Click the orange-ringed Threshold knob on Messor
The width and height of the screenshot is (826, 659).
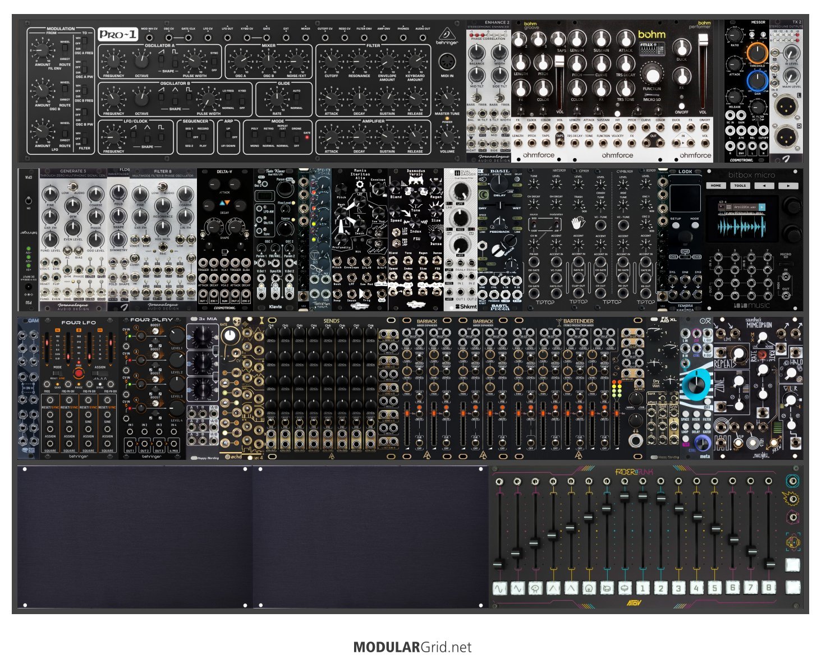[x=757, y=53]
